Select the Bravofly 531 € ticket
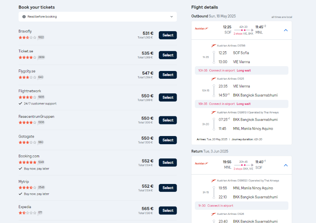Screen dimensions: 316x223 click(x=168, y=35)
